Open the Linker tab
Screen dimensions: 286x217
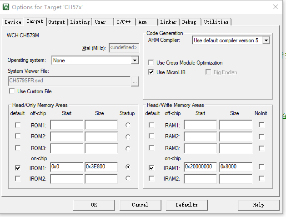point(168,22)
